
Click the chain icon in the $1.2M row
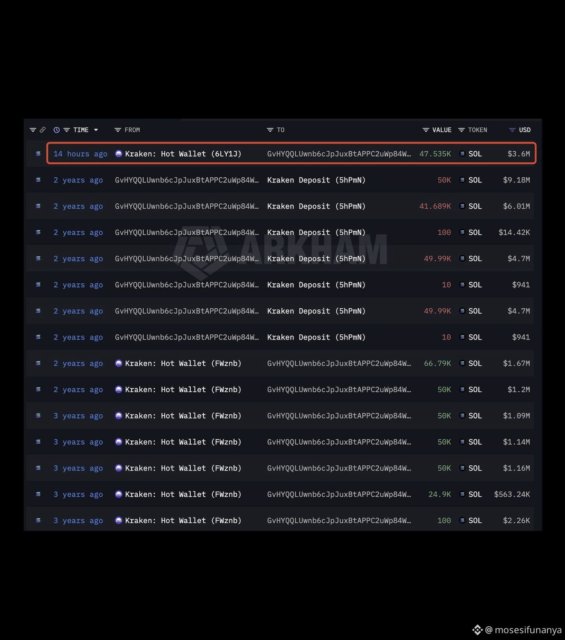tap(38, 389)
